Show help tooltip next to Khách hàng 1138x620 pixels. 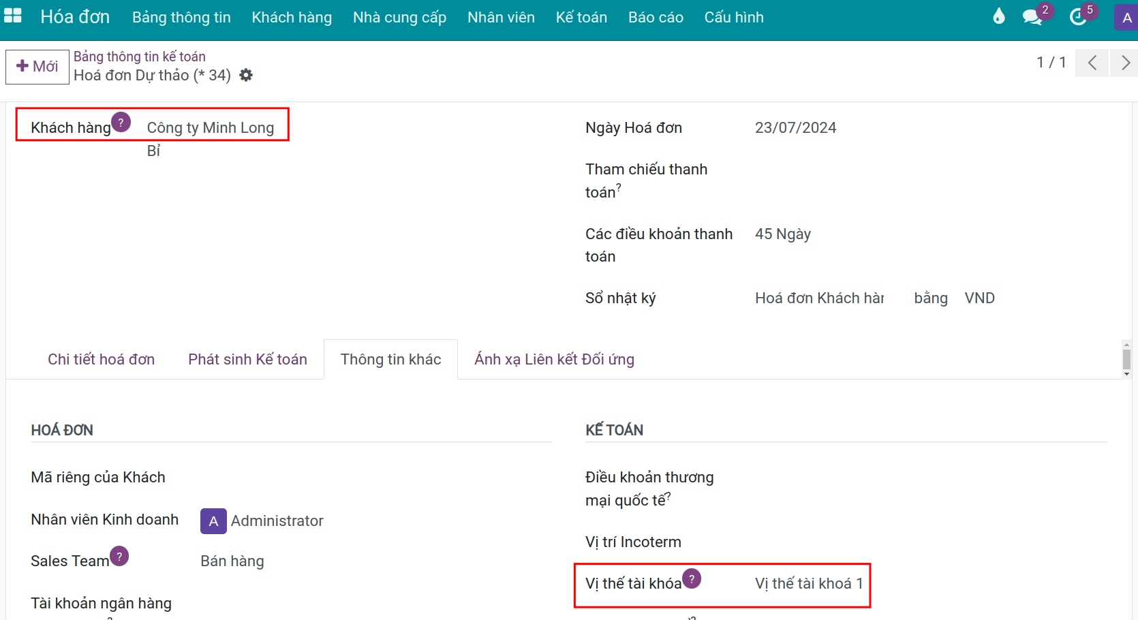[121, 122]
